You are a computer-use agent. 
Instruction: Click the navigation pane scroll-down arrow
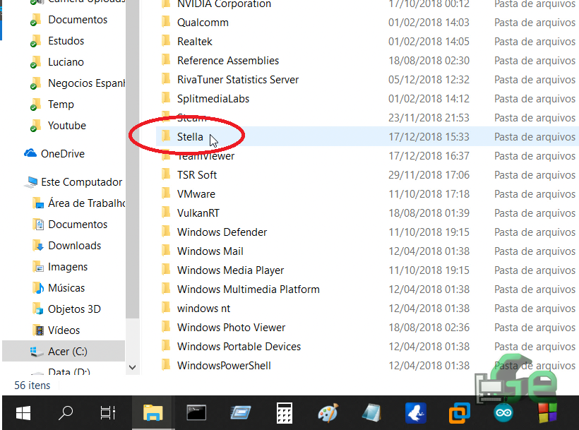tap(132, 368)
